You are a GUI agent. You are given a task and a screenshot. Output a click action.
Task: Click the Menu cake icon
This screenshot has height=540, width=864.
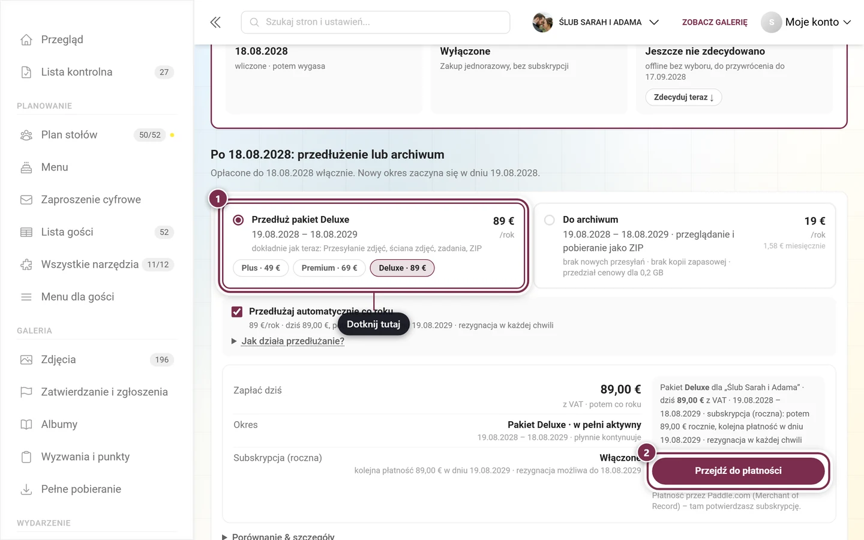click(x=26, y=167)
